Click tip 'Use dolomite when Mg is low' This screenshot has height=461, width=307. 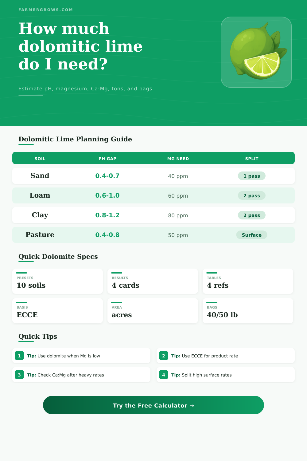(81, 356)
